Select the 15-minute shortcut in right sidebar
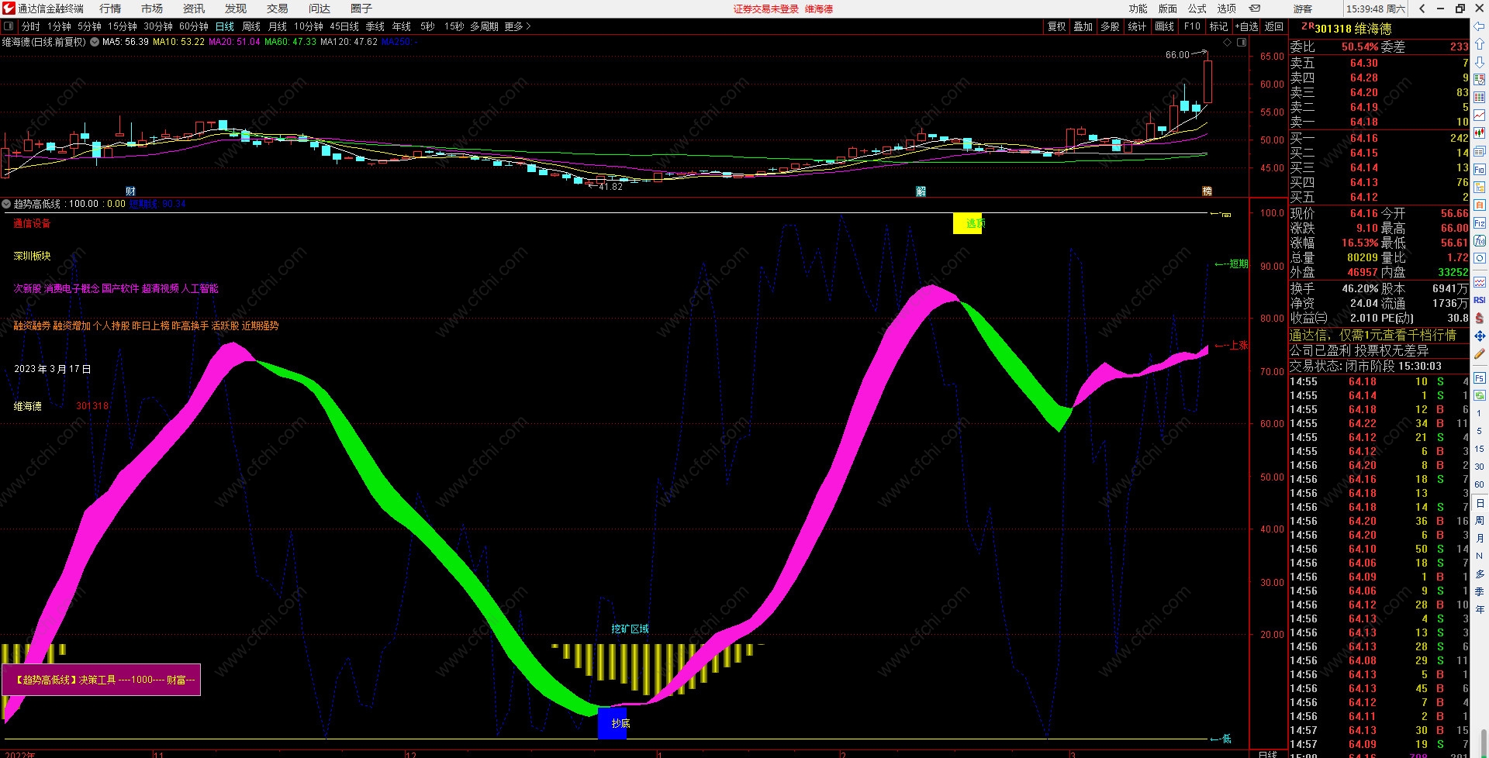This screenshot has width=1489, height=758. tap(1480, 449)
